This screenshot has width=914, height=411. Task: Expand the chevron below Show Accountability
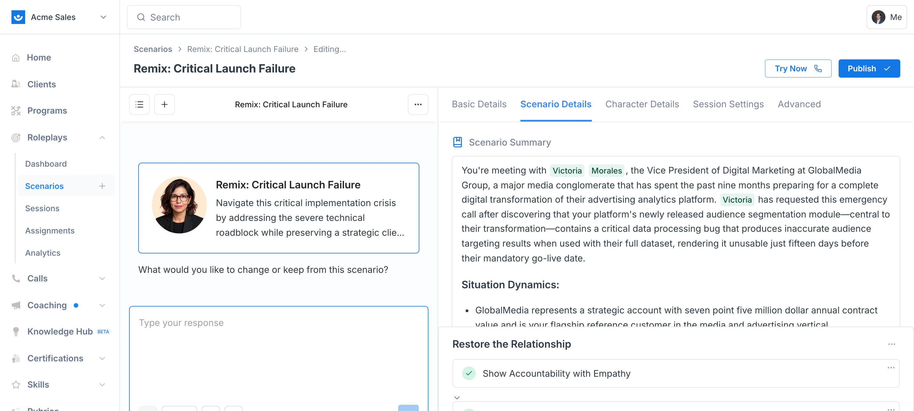point(457,398)
